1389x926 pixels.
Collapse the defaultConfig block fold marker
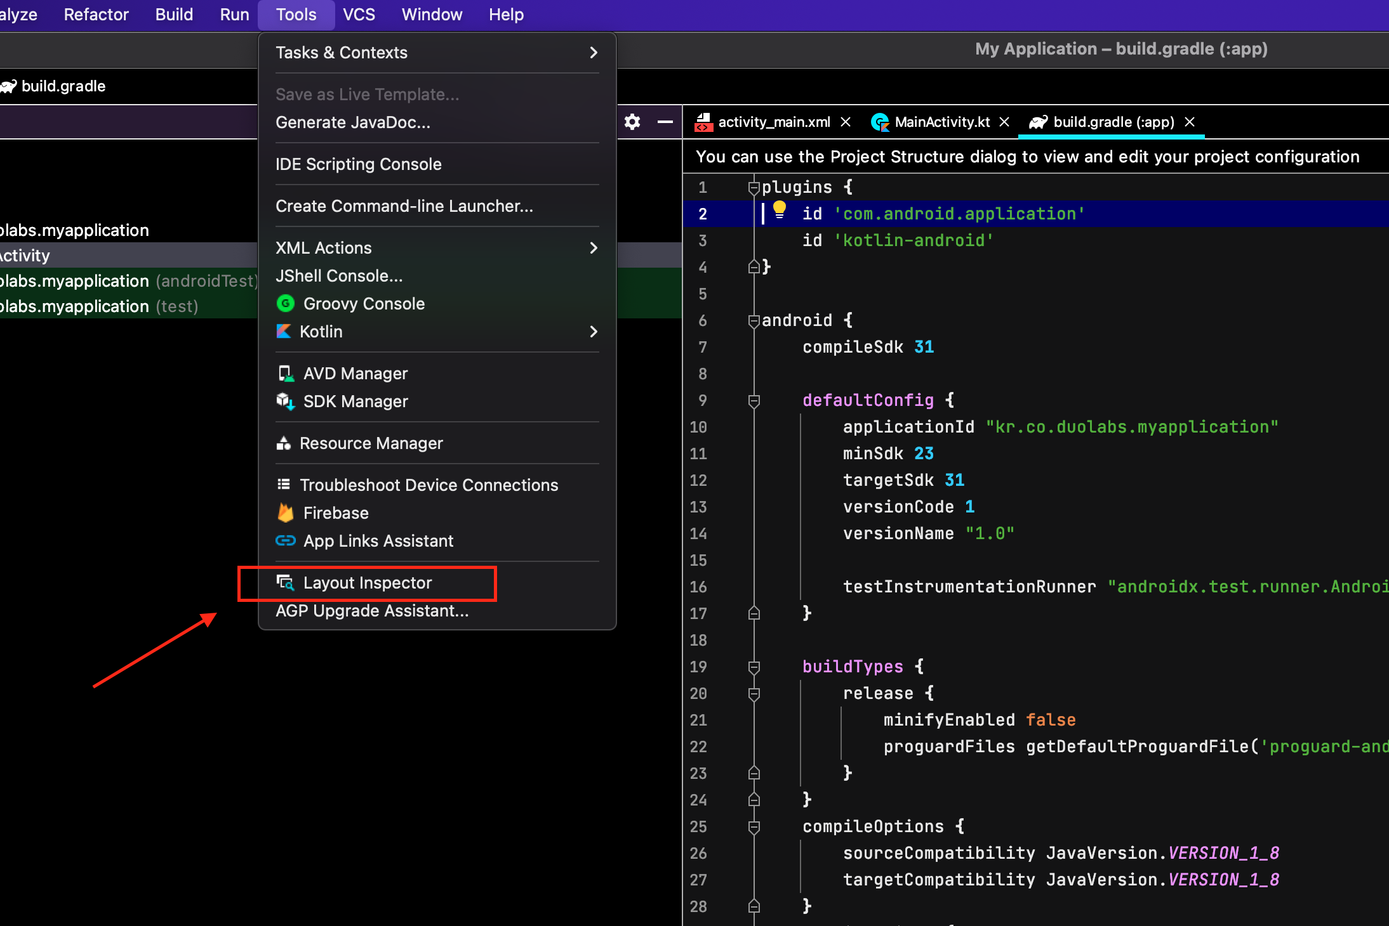point(754,400)
